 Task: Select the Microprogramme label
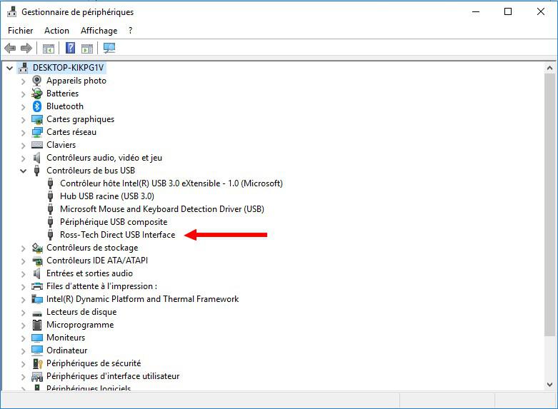tap(80, 325)
